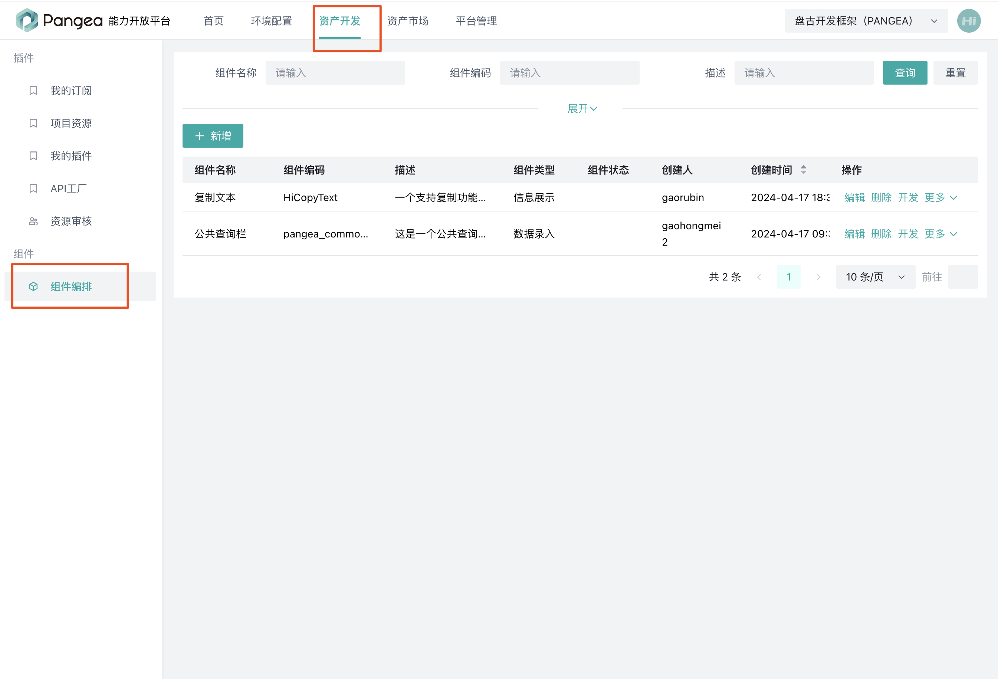Image resolution: width=998 pixels, height=679 pixels.
Task: Switch to 首页 tab
Action: point(213,21)
